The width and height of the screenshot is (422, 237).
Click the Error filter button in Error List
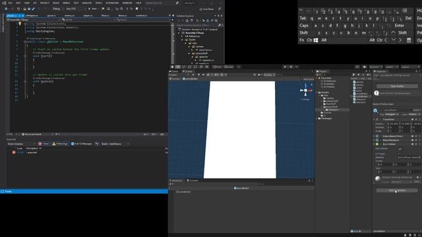pos(44,144)
